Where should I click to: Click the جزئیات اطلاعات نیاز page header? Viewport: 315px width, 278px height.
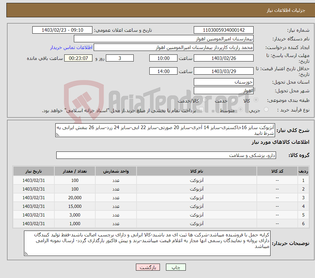tap(286, 10)
